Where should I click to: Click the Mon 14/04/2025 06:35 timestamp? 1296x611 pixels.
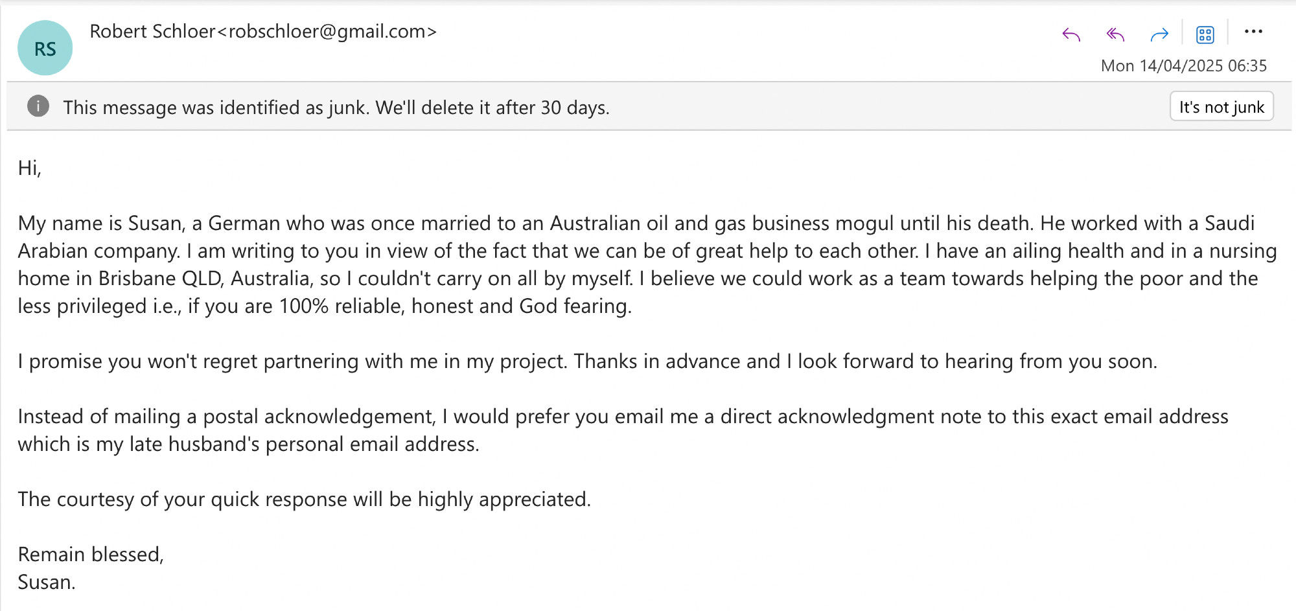click(1184, 65)
